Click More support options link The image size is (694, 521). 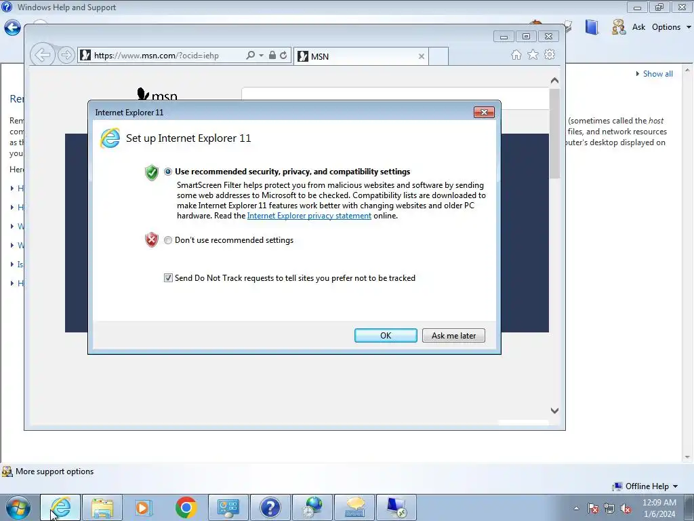tap(54, 471)
